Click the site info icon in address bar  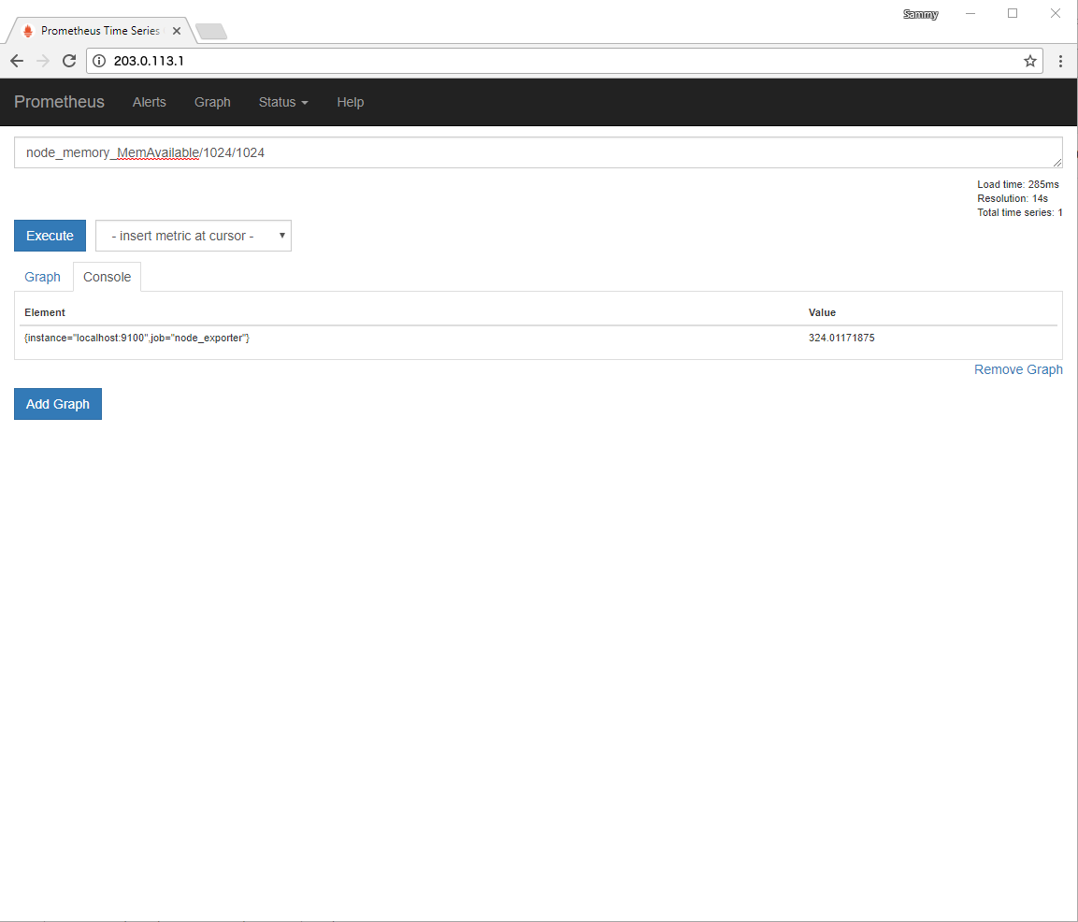point(100,61)
